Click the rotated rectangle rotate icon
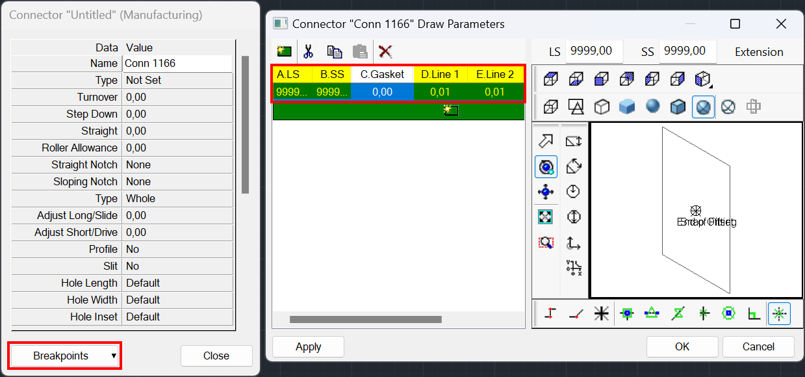Viewport: 805px width, 377px height. pos(574,166)
